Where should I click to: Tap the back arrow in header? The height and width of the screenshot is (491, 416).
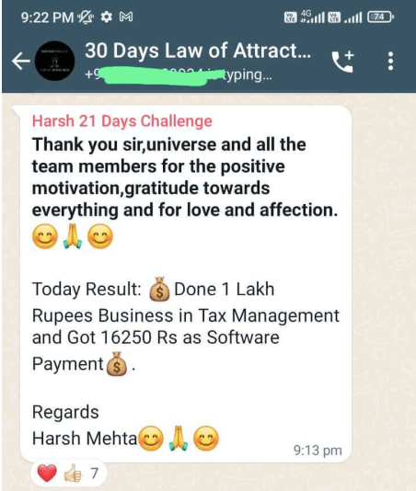20,61
